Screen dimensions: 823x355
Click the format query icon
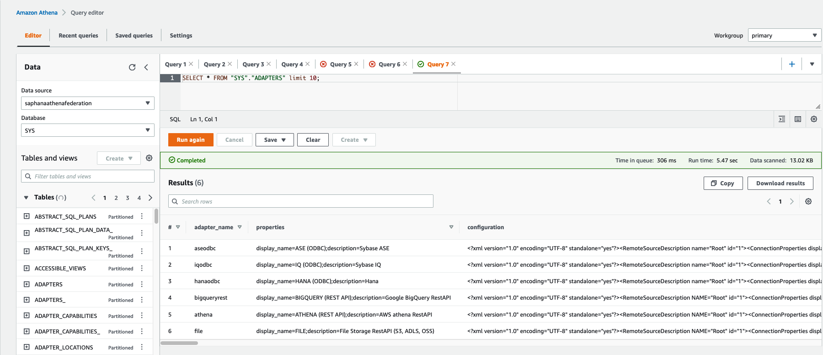point(782,119)
